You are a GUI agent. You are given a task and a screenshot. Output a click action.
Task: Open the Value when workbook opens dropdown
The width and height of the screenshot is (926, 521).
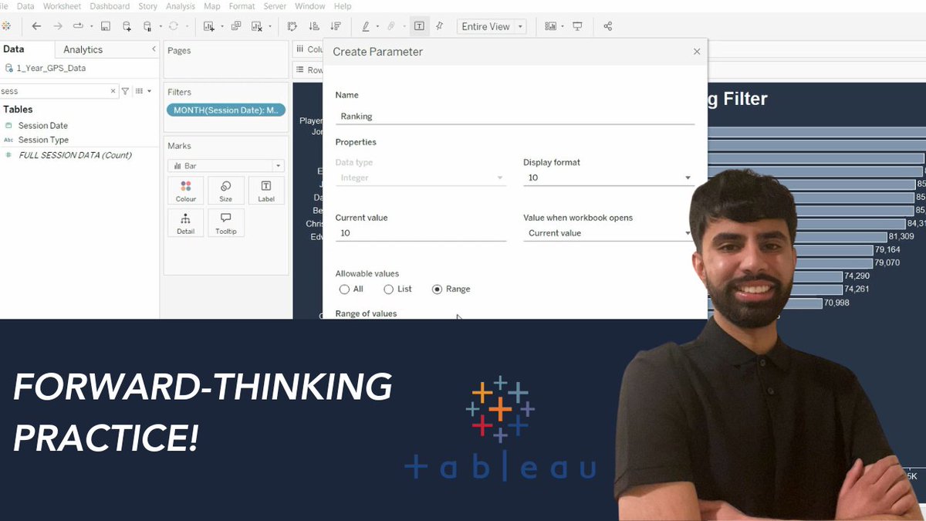[x=608, y=233]
